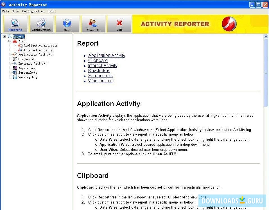
Task: Click the Help question mark toolbar button
Action: pyautogui.click(x=67, y=24)
